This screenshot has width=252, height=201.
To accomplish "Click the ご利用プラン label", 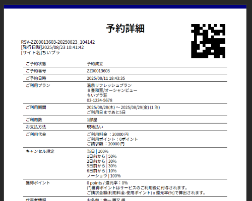I will click(38, 85).
